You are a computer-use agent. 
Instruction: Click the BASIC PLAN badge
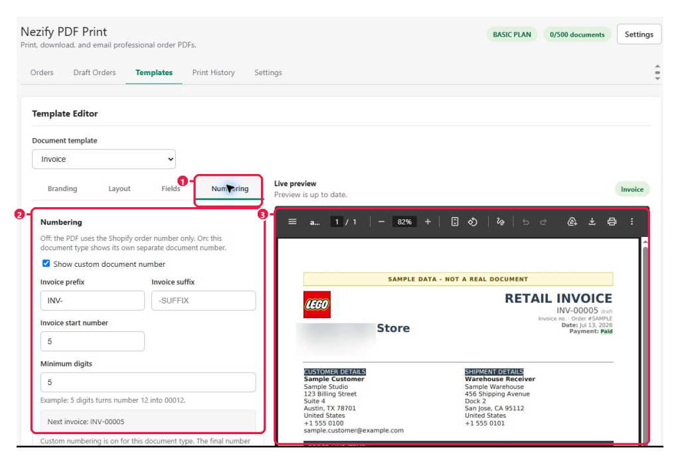pos(512,35)
